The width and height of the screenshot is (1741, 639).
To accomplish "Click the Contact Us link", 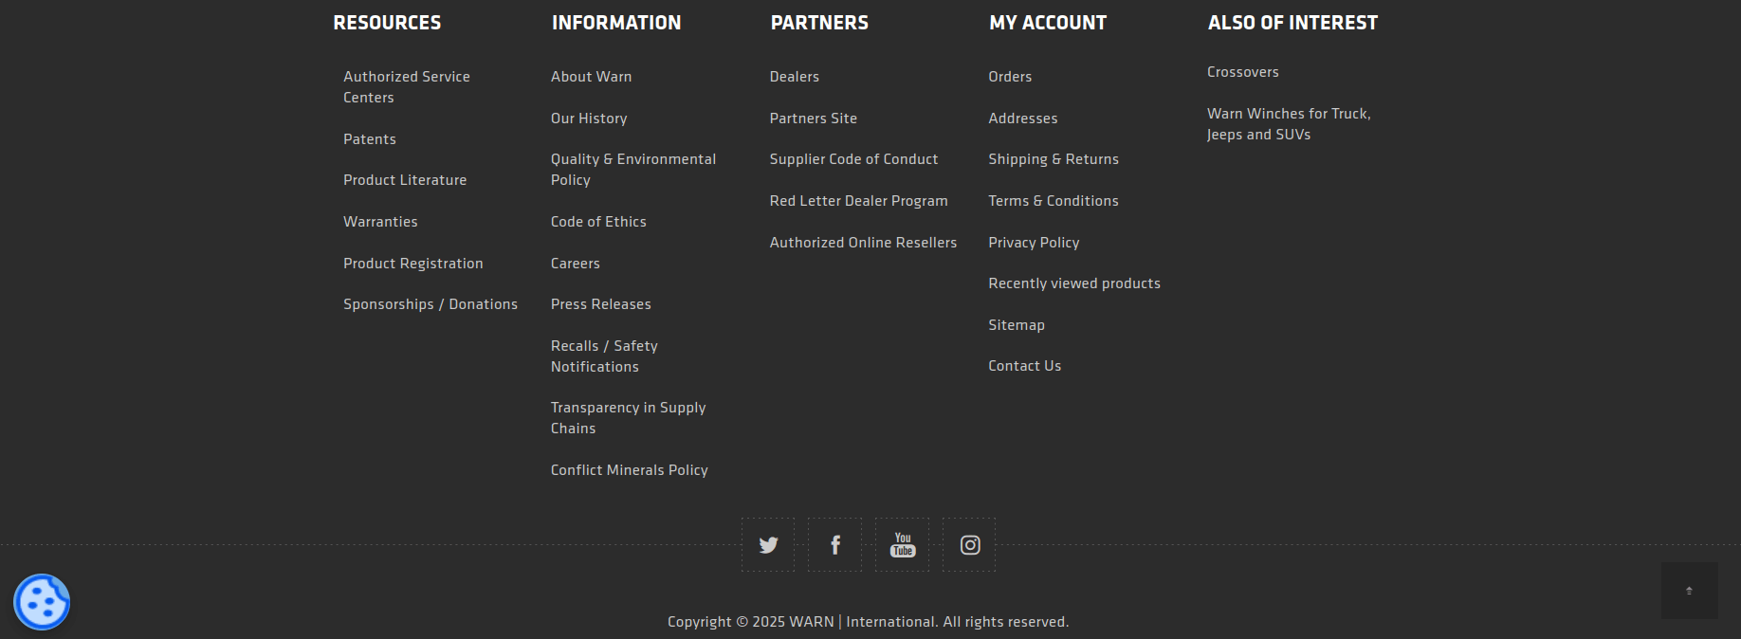I will point(1024,366).
